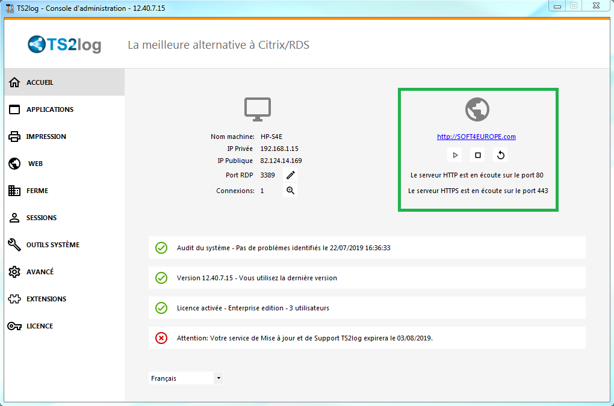Edit the RDP port with pencil icon

click(290, 175)
